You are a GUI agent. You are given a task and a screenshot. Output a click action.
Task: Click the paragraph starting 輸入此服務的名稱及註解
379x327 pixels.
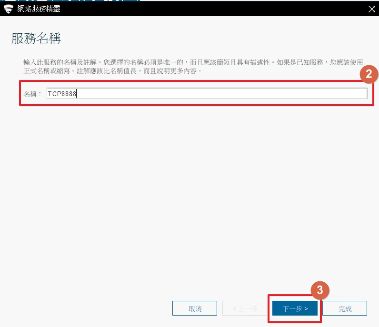coord(193,67)
